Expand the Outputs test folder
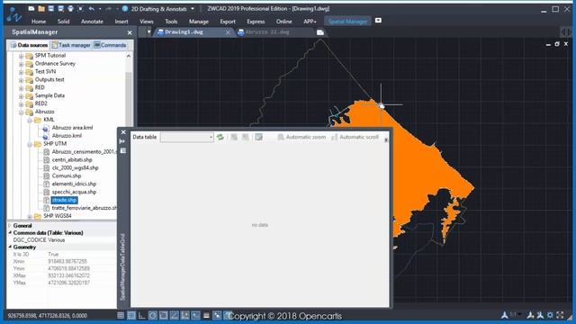The width and height of the screenshot is (576, 324). pyautogui.click(x=21, y=80)
